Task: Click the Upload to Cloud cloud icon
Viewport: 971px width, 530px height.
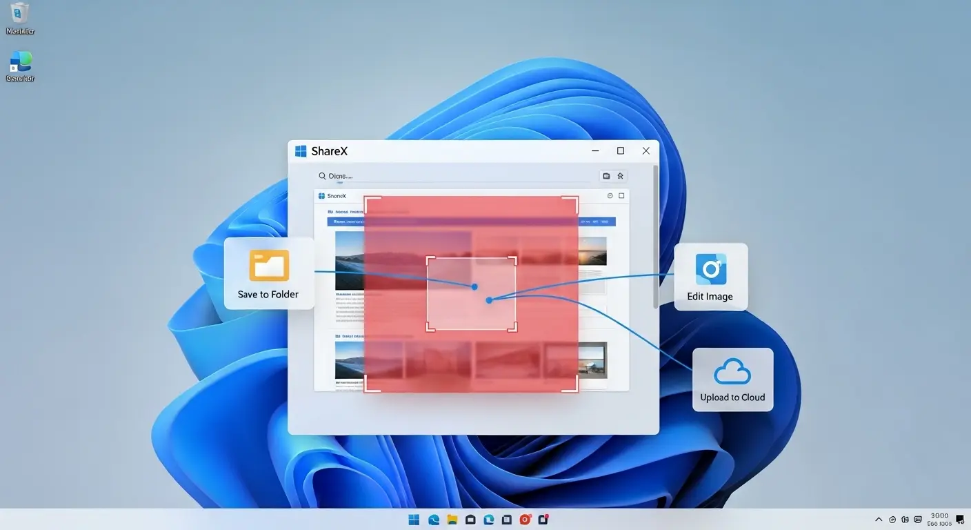Action: tap(732, 373)
